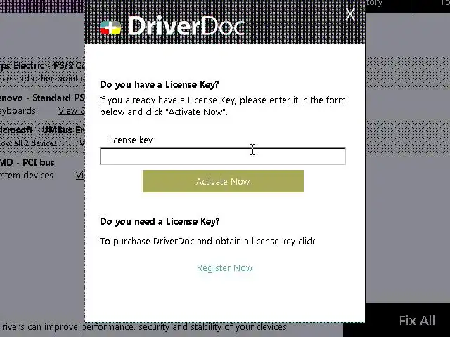Image resolution: width=450 pixels, height=337 pixels.
Task: Select the Alps Electric PS/2 device entry
Action: pyautogui.click(x=42, y=65)
